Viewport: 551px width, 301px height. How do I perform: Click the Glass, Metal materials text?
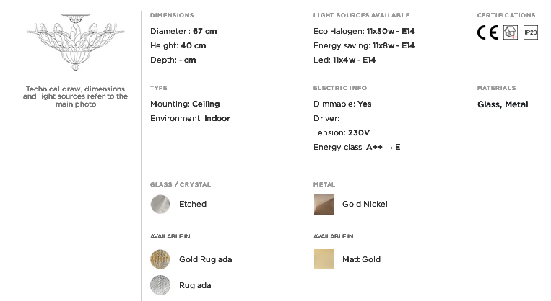(x=503, y=104)
